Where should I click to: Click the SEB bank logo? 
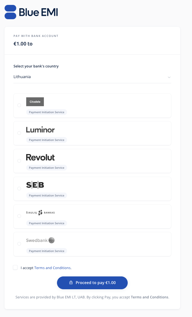35,185
